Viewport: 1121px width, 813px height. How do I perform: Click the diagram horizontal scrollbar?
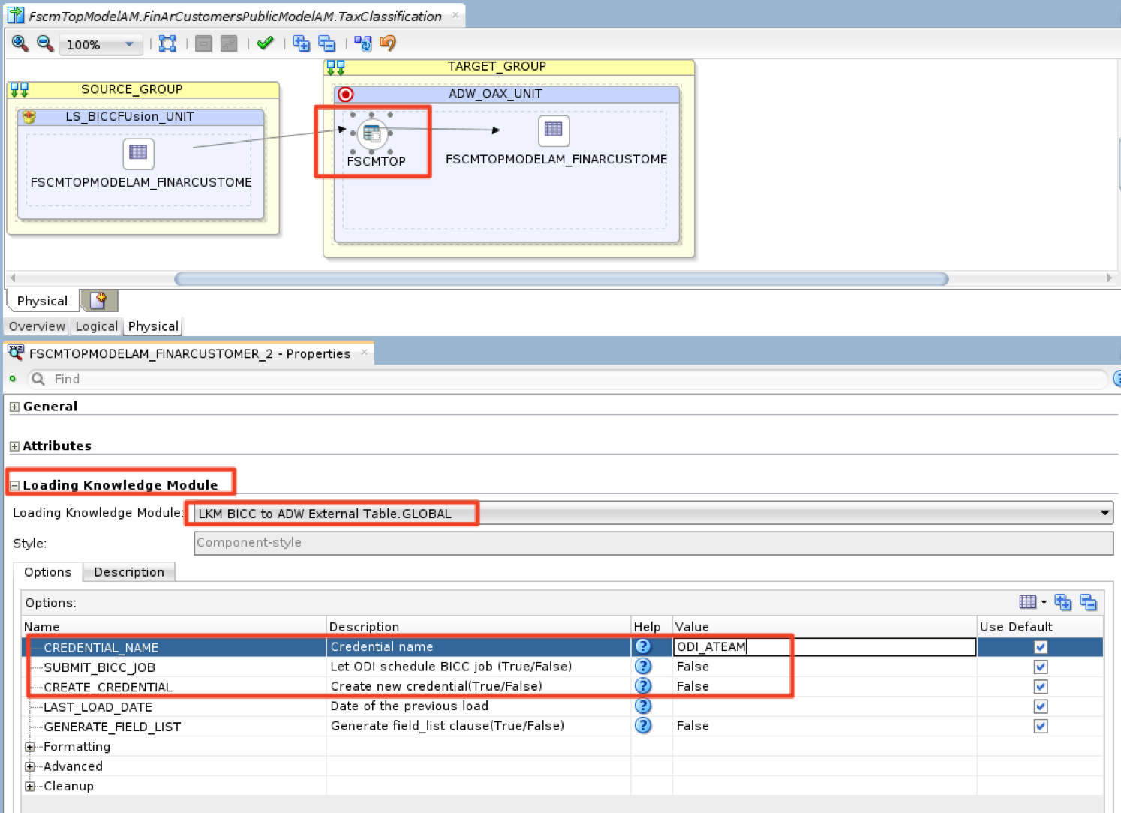(560, 279)
